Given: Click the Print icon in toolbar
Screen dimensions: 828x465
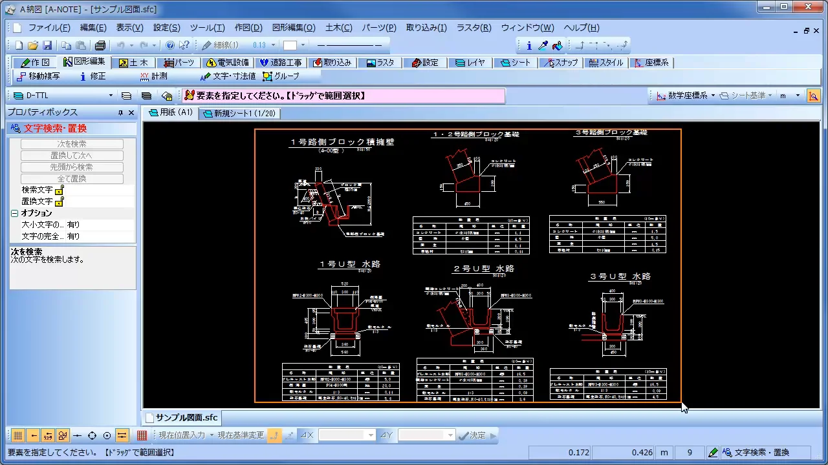Looking at the screenshot, I should pyautogui.click(x=100, y=45).
